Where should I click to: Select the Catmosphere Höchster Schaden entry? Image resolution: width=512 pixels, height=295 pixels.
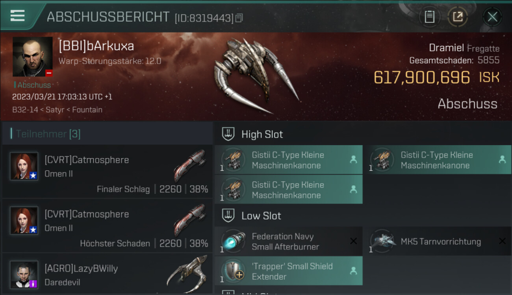(107, 226)
